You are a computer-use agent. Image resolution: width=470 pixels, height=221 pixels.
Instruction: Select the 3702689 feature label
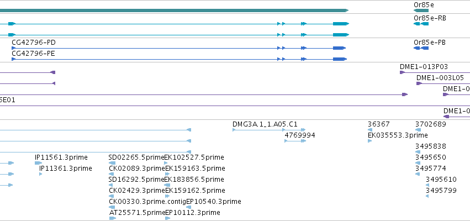coord(431,124)
